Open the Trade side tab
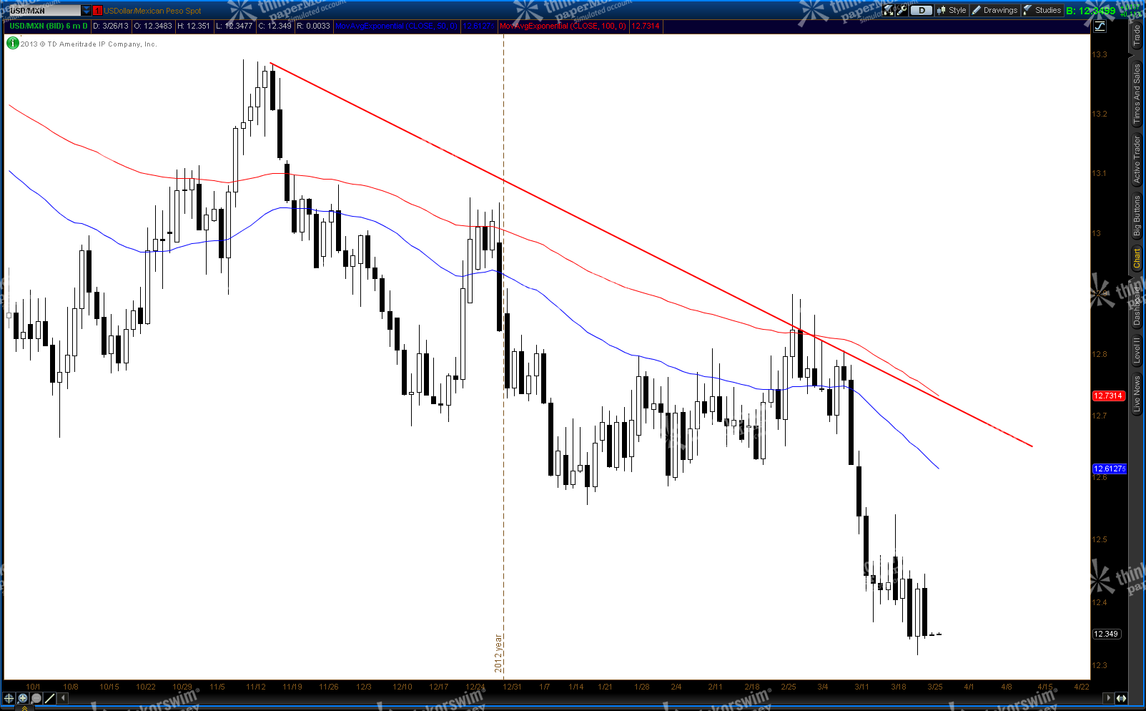Screen dimensions: 1146x711 tap(1137, 36)
